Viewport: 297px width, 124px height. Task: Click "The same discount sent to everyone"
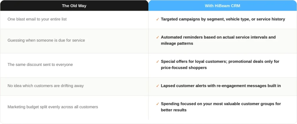pos(40,65)
